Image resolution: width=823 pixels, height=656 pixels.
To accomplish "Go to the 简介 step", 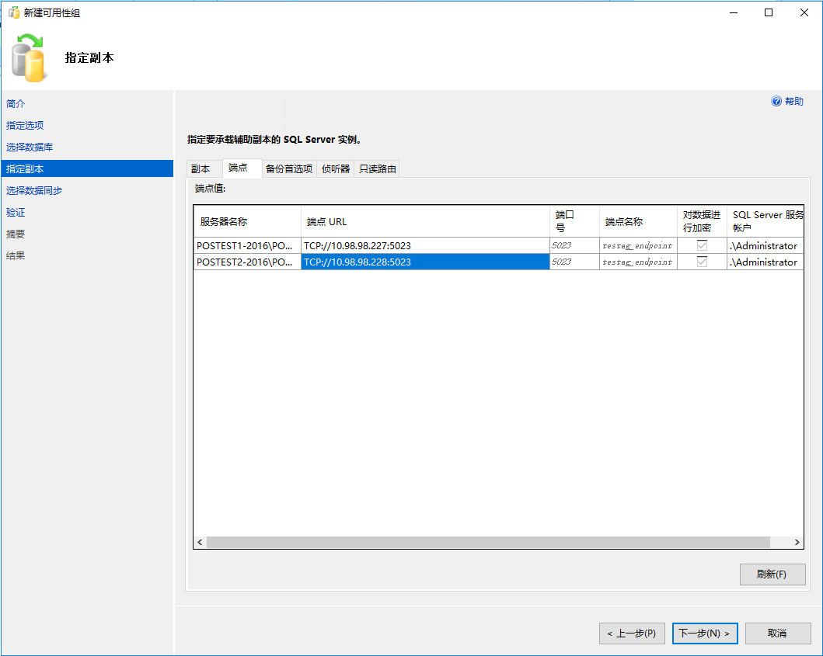I will click(16, 104).
